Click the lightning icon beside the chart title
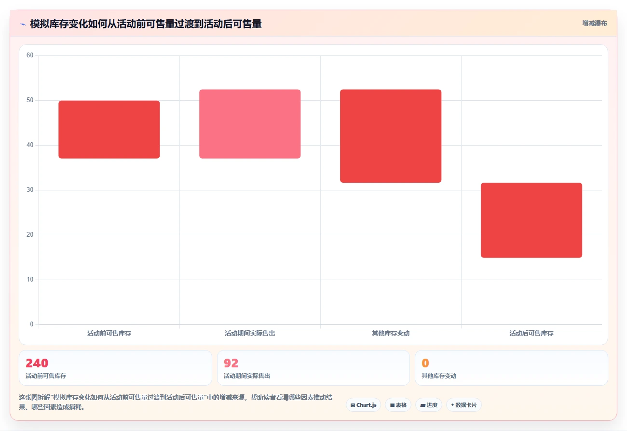 (23, 24)
